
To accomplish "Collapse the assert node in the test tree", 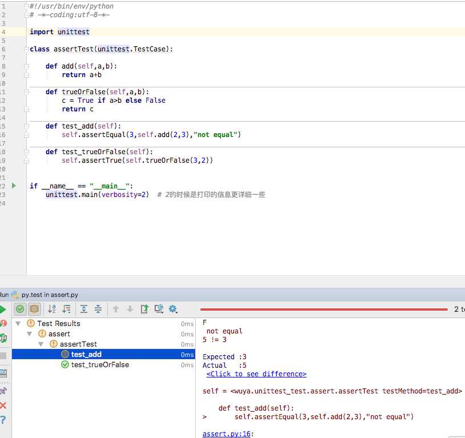I will [29, 334].
